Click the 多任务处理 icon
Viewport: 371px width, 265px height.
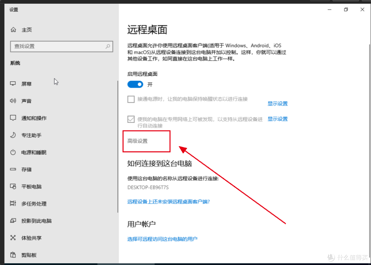pos(13,203)
